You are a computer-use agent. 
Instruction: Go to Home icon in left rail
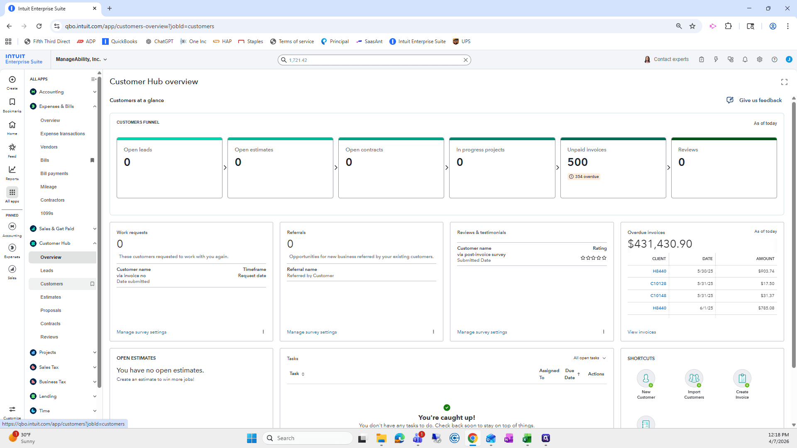point(12,125)
